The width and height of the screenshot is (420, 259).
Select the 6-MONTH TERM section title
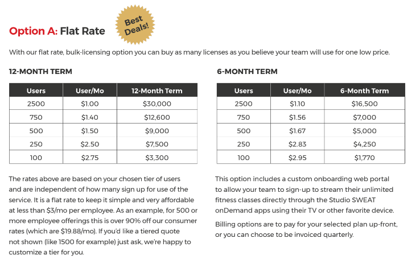point(247,72)
